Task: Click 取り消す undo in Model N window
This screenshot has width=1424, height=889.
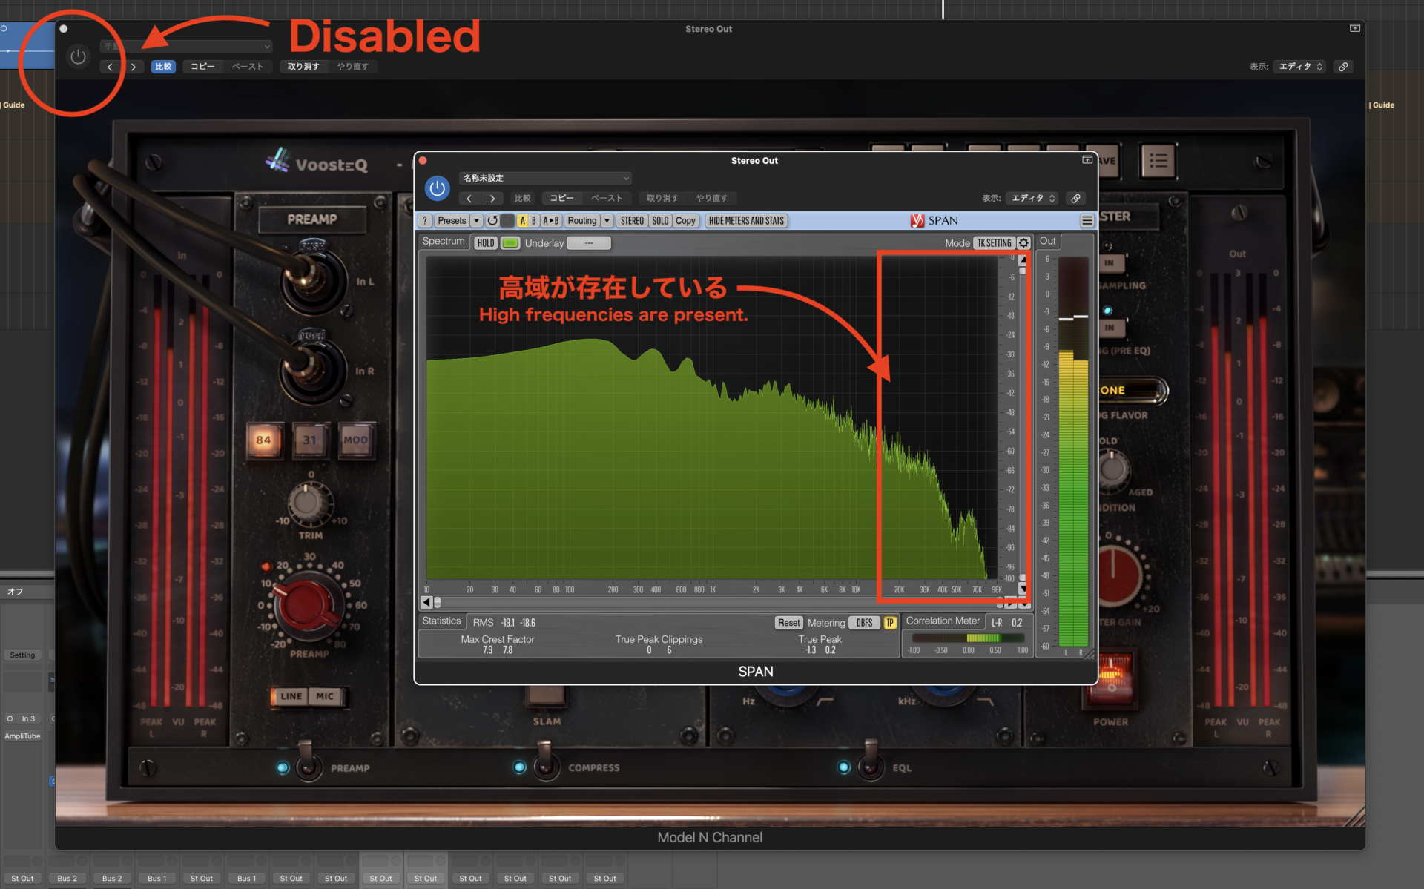Action: tap(303, 67)
